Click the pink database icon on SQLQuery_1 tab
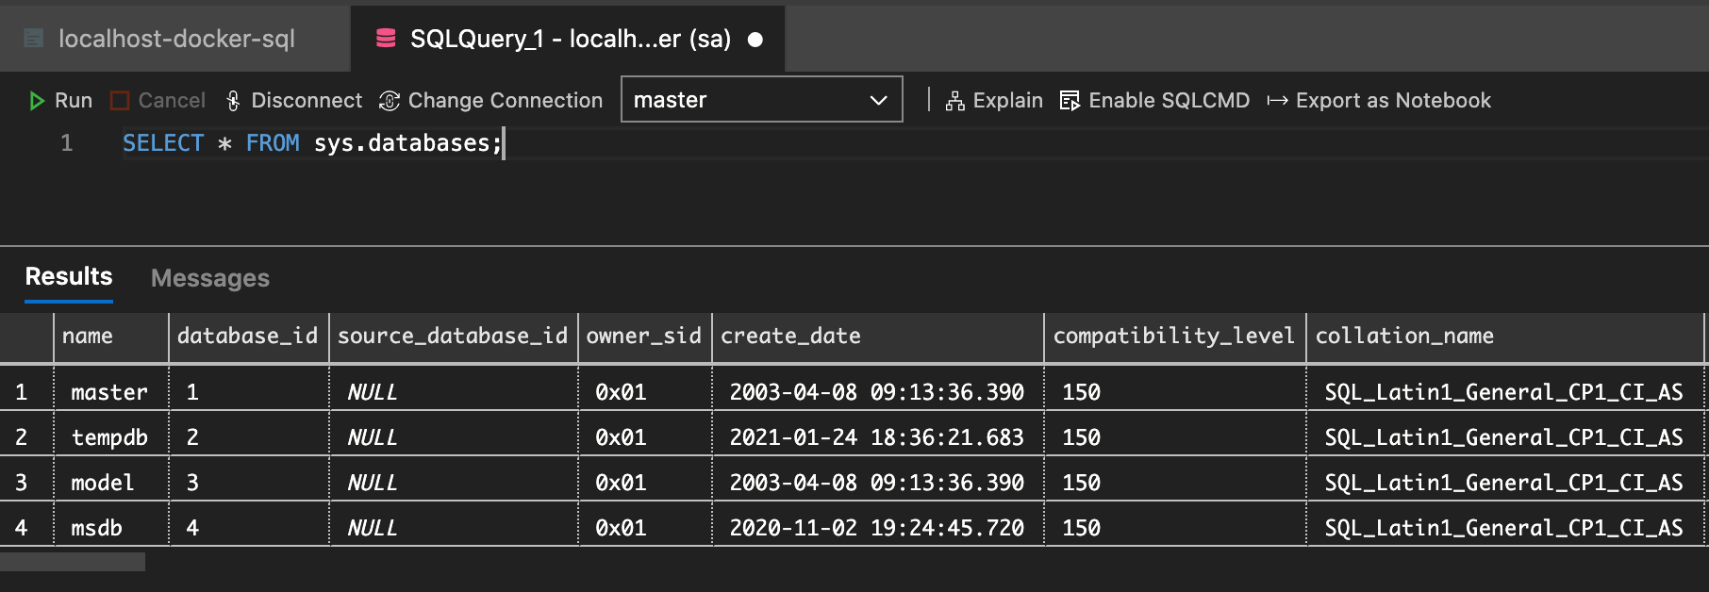The image size is (1709, 592). (386, 39)
